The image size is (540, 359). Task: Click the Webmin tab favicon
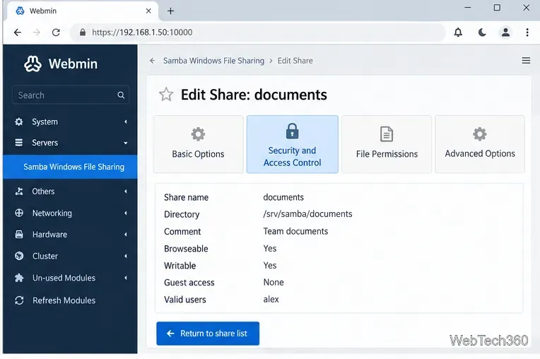click(20, 11)
